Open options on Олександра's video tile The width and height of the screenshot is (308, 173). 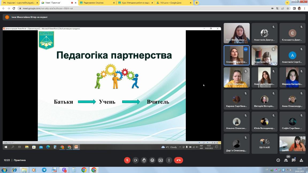[x=245, y=49]
